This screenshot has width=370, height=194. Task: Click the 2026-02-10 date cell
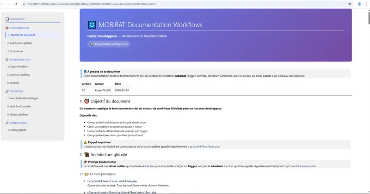tap(122, 90)
